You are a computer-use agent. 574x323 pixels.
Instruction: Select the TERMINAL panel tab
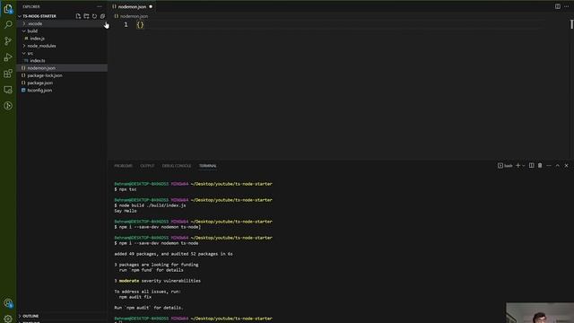[207, 166]
